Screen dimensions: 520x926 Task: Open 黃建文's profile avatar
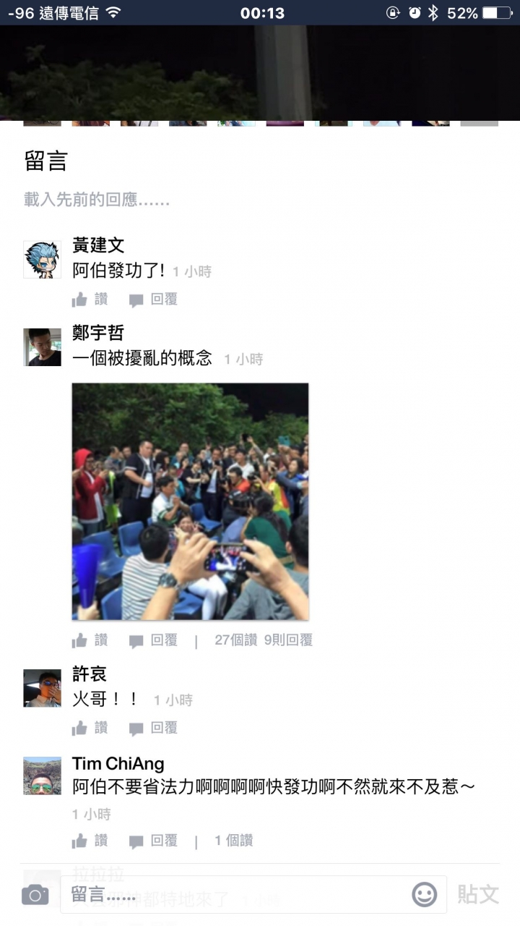pyautogui.click(x=43, y=260)
